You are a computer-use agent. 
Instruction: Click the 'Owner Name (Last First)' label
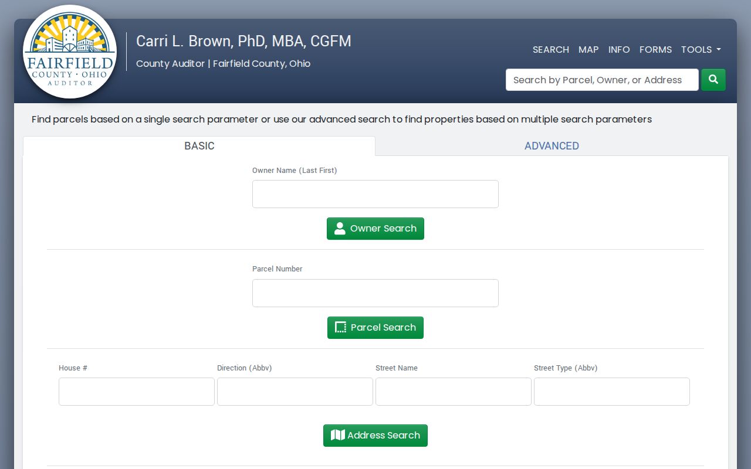tap(295, 171)
